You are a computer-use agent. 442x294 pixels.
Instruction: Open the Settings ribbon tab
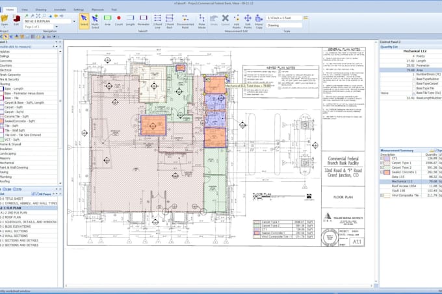point(79,10)
